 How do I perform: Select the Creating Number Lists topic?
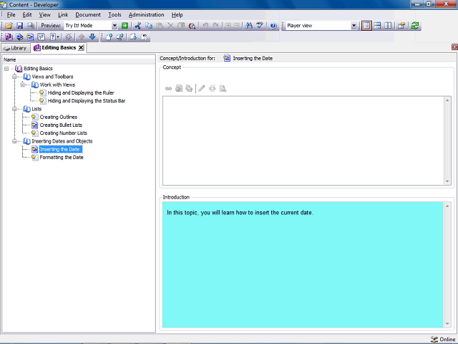point(64,133)
